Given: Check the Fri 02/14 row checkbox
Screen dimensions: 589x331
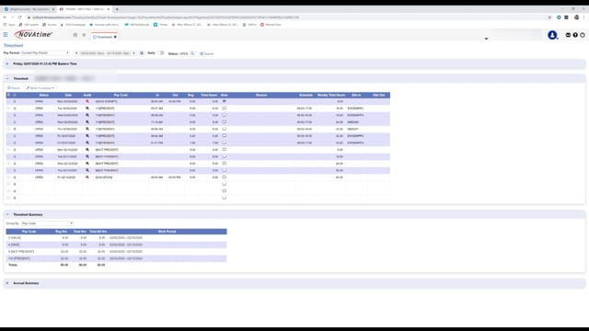Looking at the screenshot, I should coord(8,177).
